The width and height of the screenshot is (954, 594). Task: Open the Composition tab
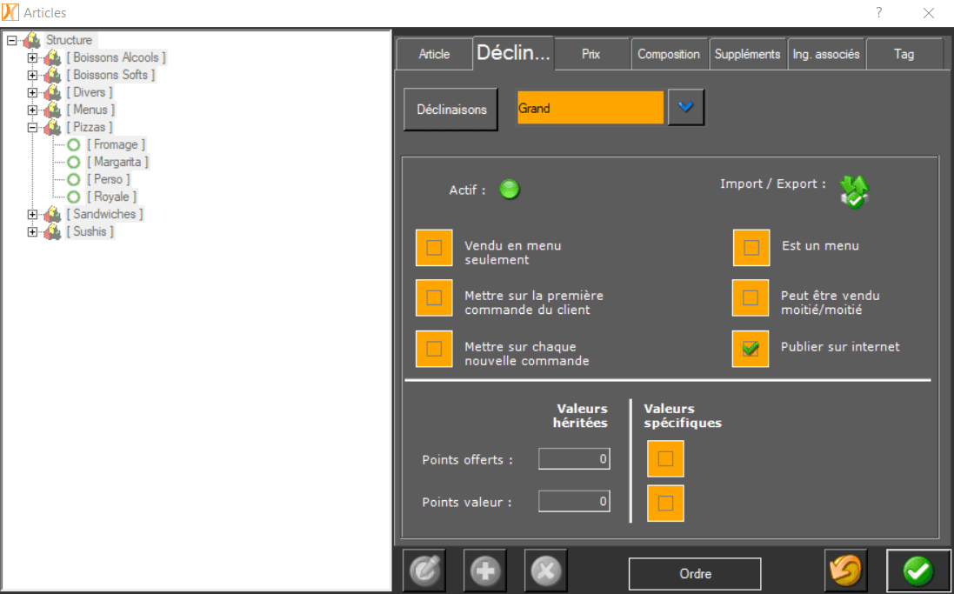click(x=669, y=53)
